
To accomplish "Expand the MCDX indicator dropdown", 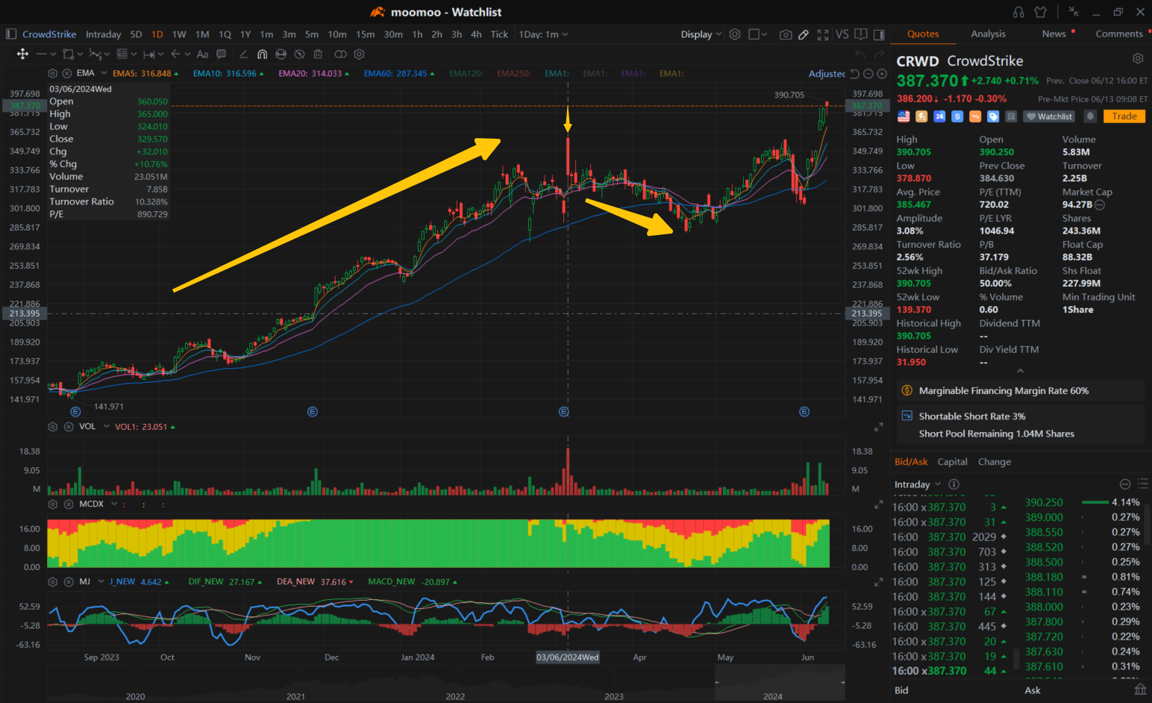I will [114, 504].
